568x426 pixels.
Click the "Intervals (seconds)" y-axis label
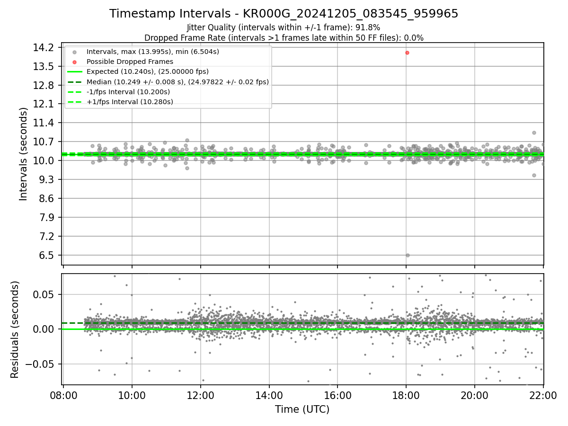(x=24, y=154)
